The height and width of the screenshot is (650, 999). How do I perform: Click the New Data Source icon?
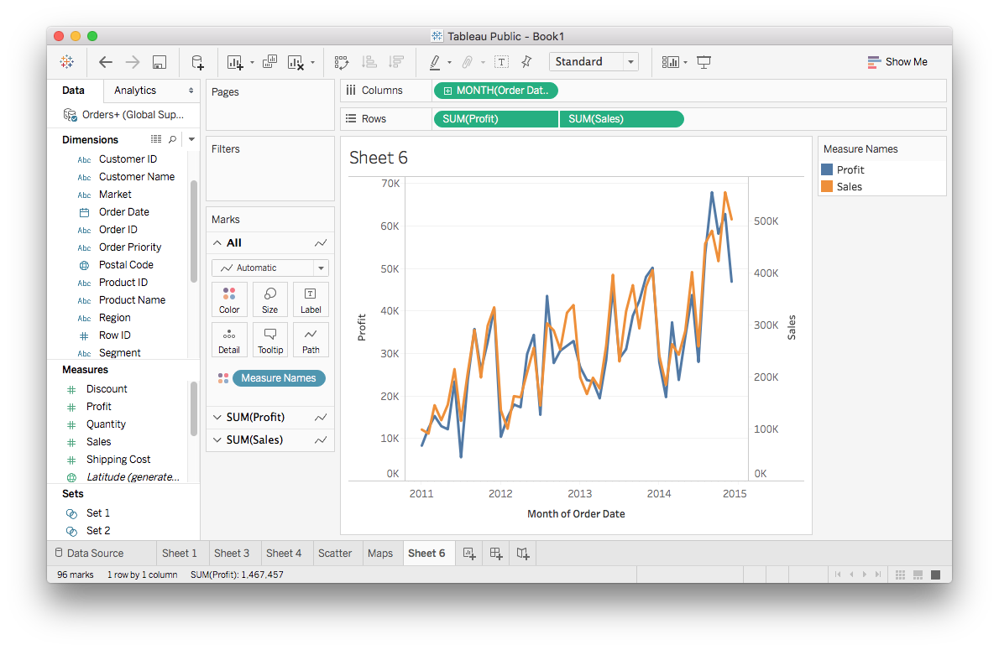(x=197, y=62)
